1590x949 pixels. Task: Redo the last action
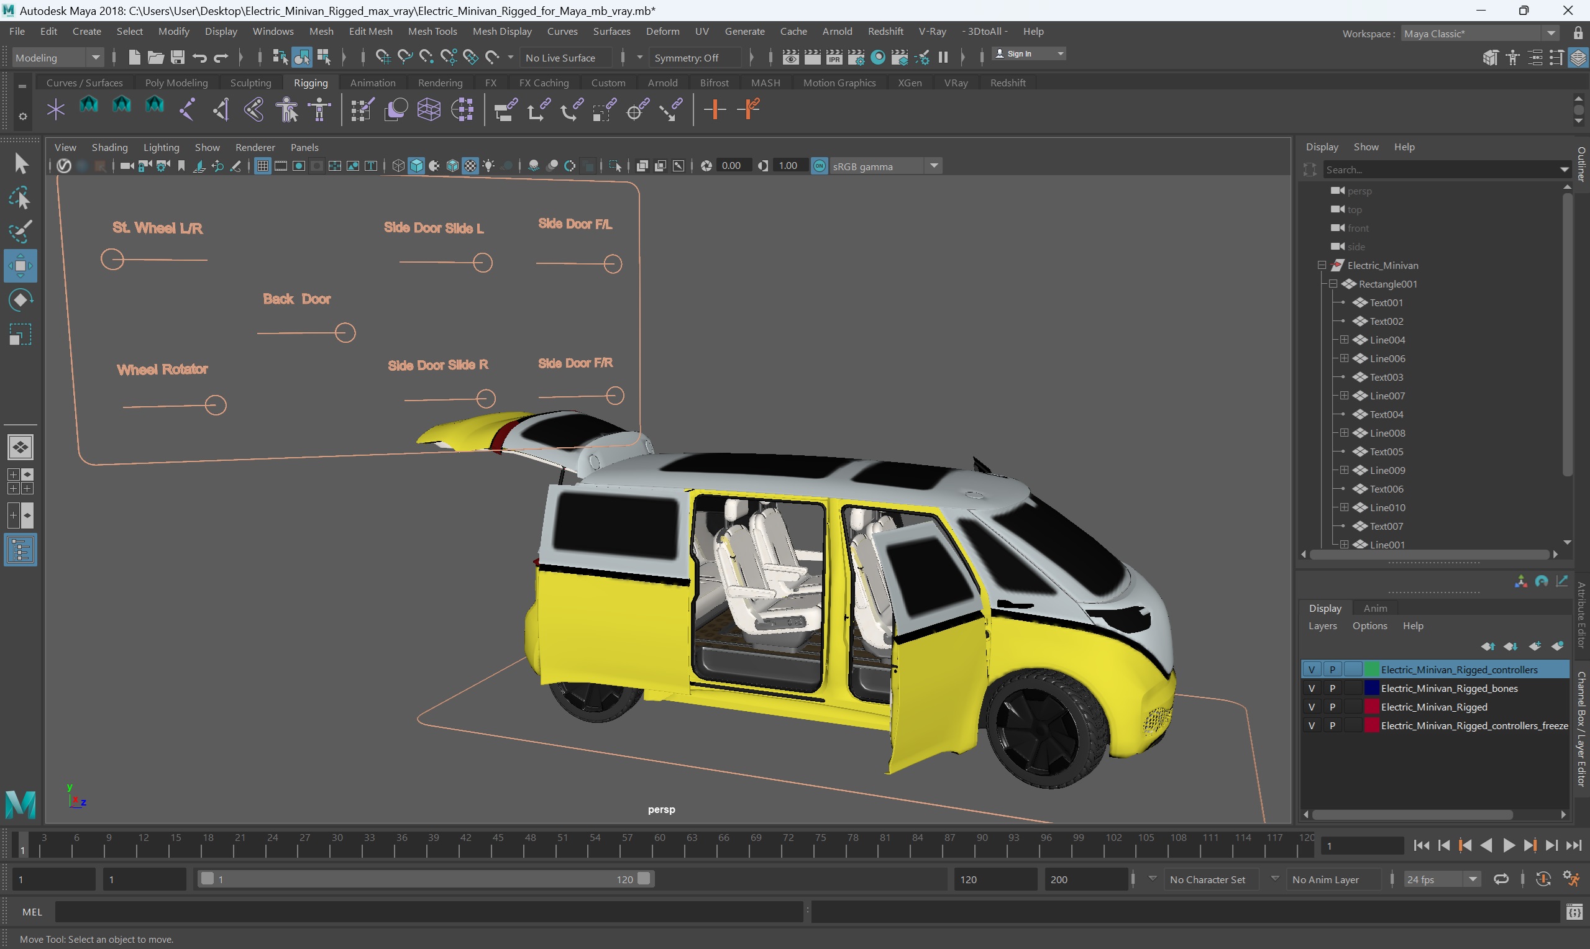point(221,58)
